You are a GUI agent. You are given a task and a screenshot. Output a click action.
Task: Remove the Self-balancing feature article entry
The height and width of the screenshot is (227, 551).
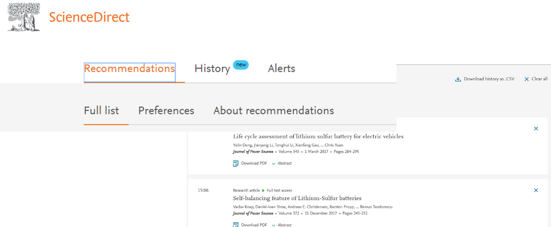536,190
